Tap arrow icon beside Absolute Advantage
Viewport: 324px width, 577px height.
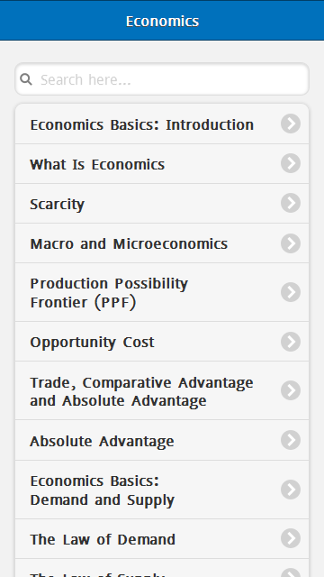291,440
